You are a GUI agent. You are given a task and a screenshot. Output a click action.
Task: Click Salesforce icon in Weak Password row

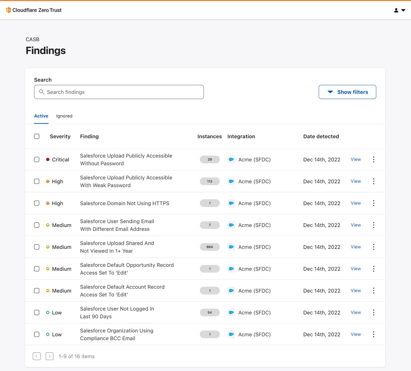pos(231,181)
